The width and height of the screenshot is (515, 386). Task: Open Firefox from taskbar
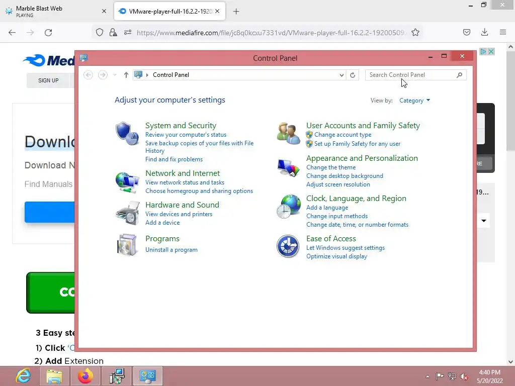click(85, 376)
